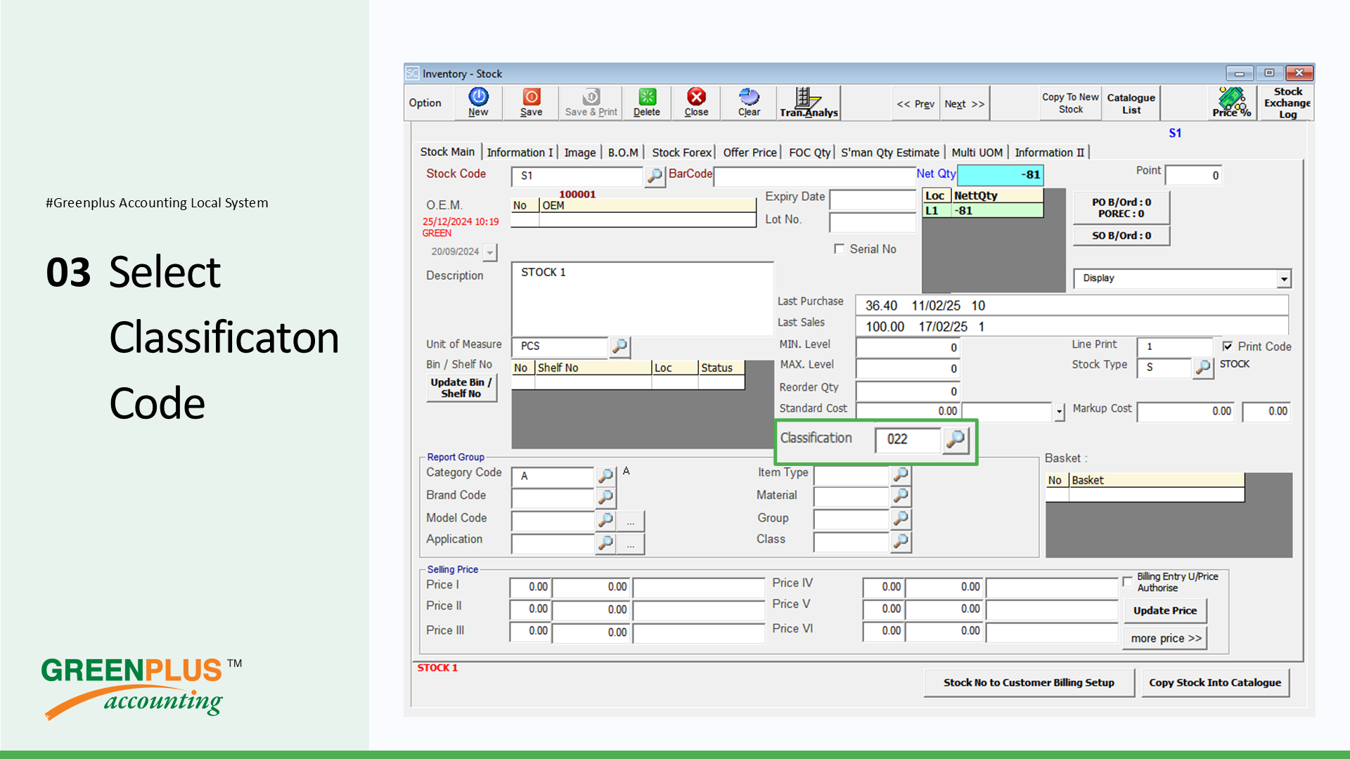
Task: Switch to the Information II tab
Action: click(1049, 153)
